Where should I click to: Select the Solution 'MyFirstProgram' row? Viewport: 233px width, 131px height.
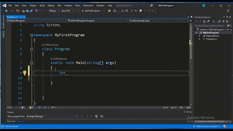pyautogui.click(x=214, y=29)
